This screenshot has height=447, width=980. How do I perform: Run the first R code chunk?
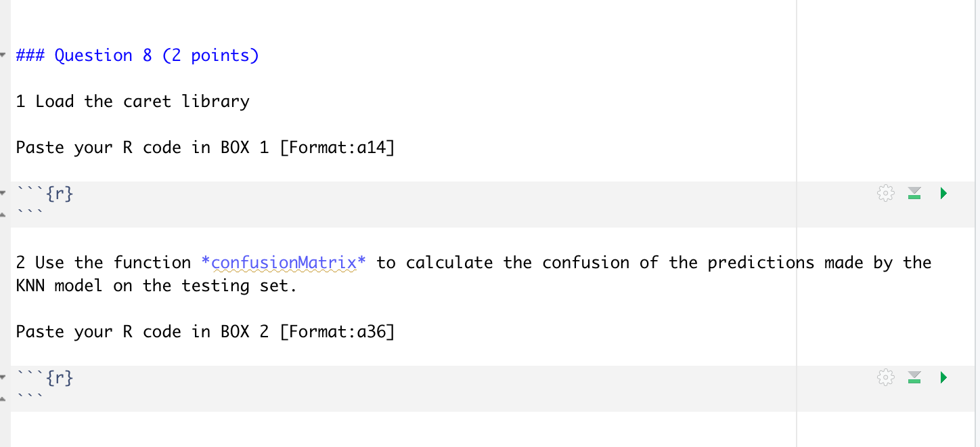point(943,193)
